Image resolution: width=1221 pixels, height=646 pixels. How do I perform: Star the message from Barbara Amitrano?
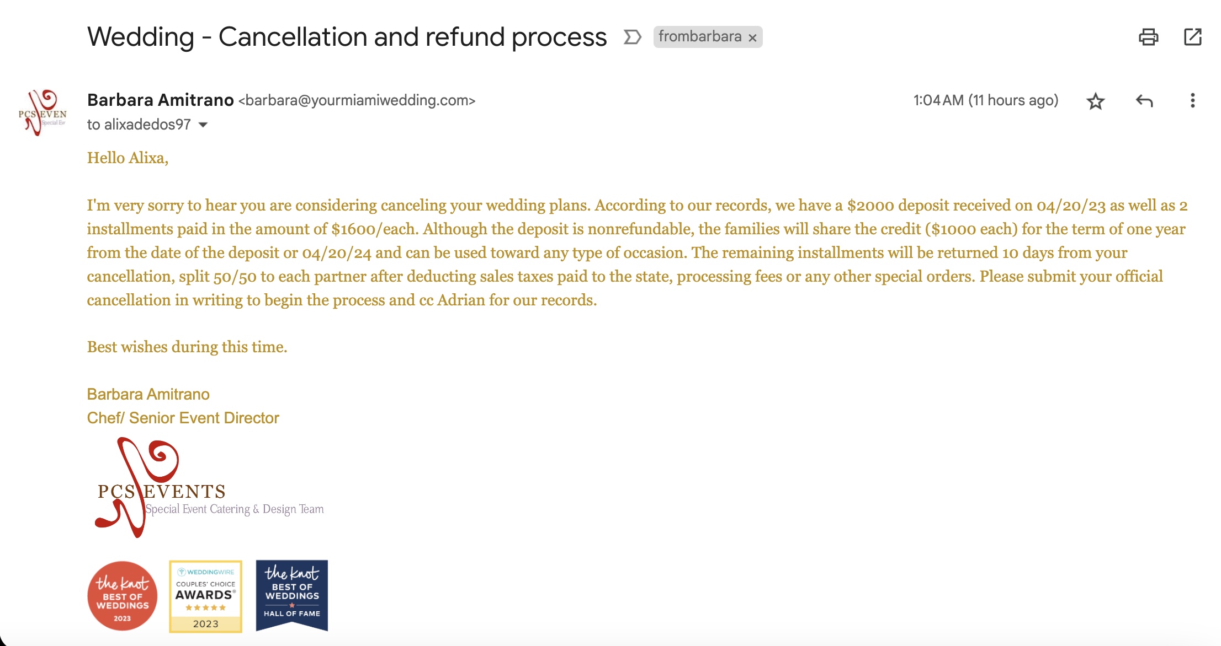pos(1095,101)
